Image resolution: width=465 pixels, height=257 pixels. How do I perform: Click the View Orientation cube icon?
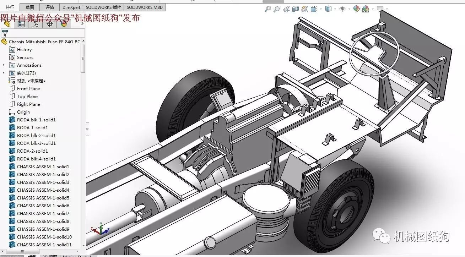tap(314, 9)
